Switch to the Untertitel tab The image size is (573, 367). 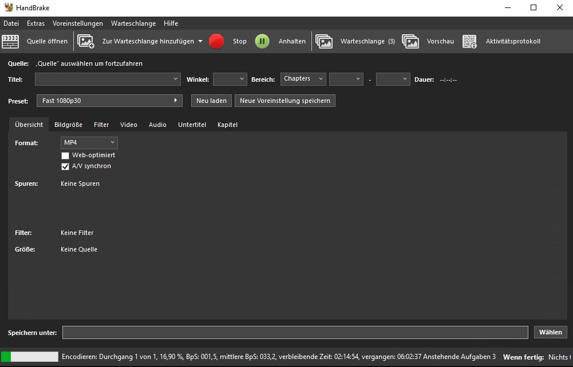coord(192,125)
